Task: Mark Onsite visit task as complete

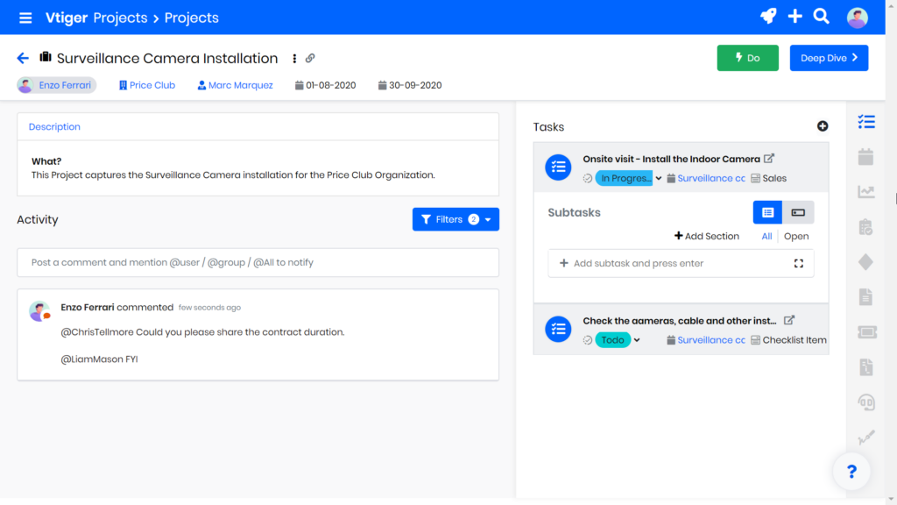Action: coord(588,178)
